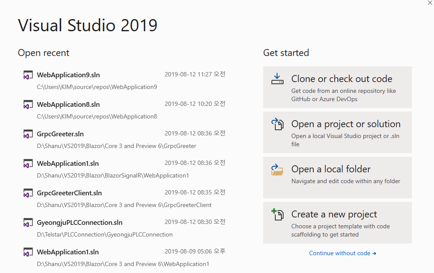Click the document icon on Open a project or solution
Viewport: 434px width, 273px height.
coord(277,124)
